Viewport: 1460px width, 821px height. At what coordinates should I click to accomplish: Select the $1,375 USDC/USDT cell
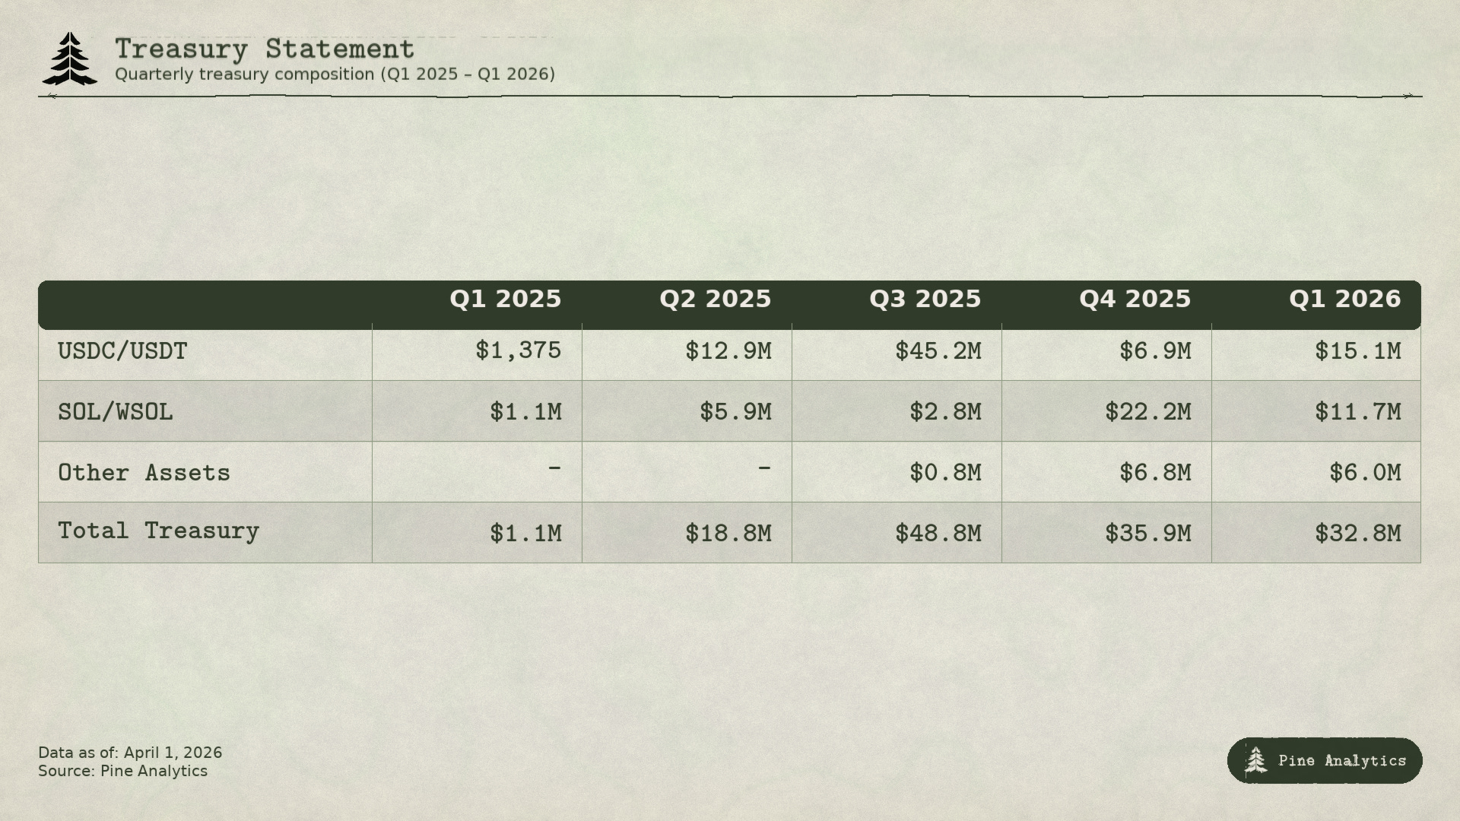(x=519, y=351)
